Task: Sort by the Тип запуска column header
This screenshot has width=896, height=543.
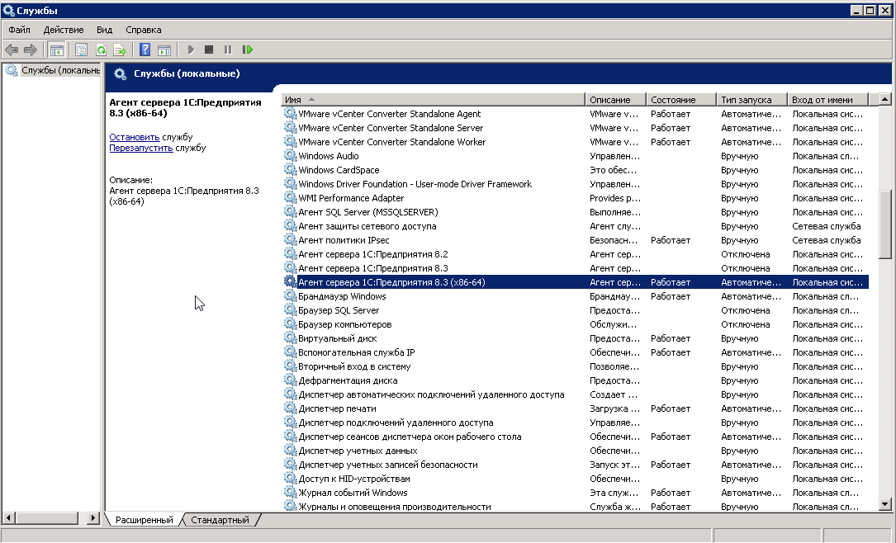Action: [752, 100]
